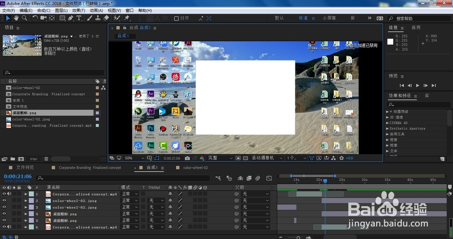The width and height of the screenshot is (453, 239).
Task: Click the +0.0 exposure value in viewer
Action: (349, 158)
